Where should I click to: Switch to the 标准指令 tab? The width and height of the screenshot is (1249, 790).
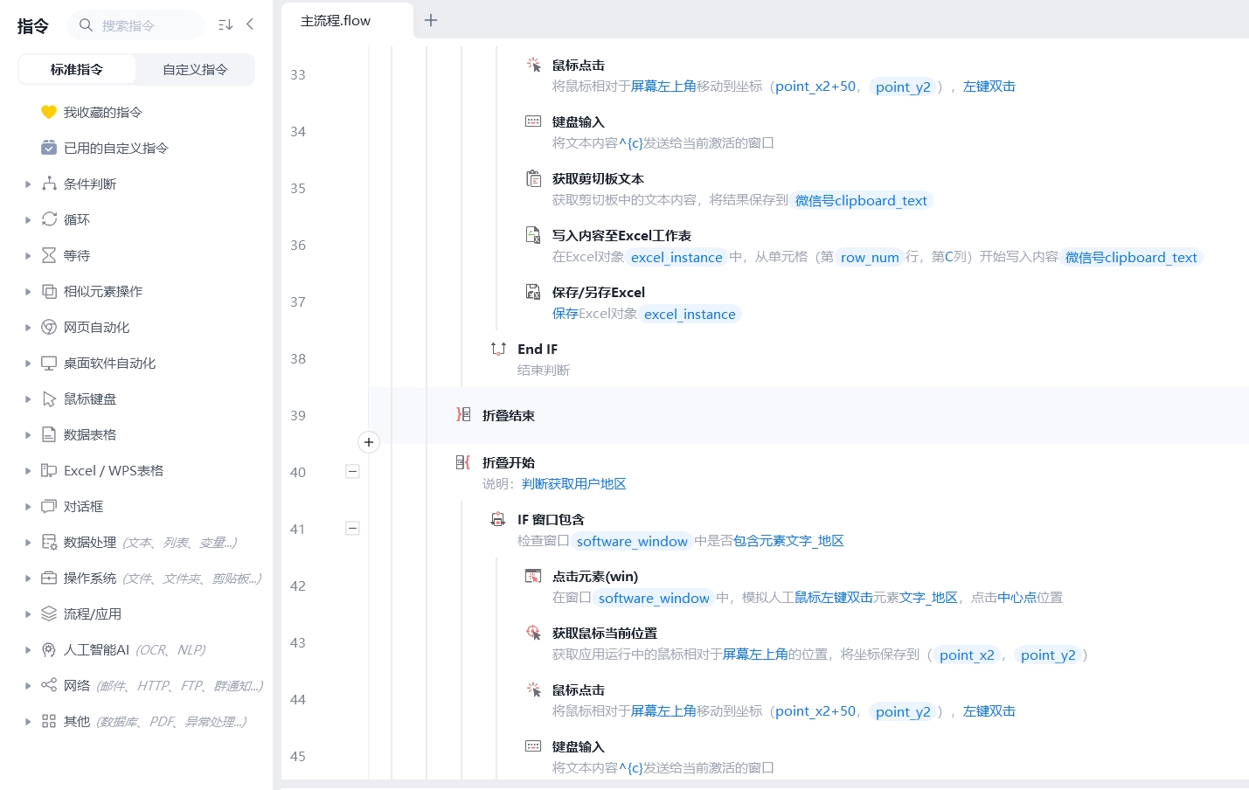pyautogui.click(x=77, y=69)
